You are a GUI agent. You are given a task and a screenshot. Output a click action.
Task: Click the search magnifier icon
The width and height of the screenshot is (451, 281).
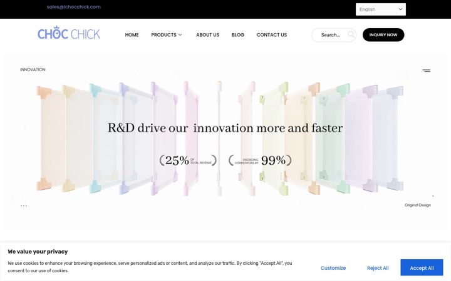(x=351, y=34)
